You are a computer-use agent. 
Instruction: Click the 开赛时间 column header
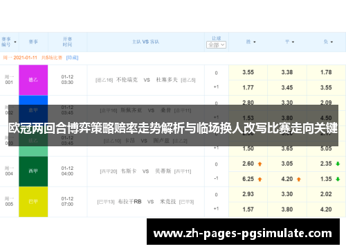(x=67, y=42)
